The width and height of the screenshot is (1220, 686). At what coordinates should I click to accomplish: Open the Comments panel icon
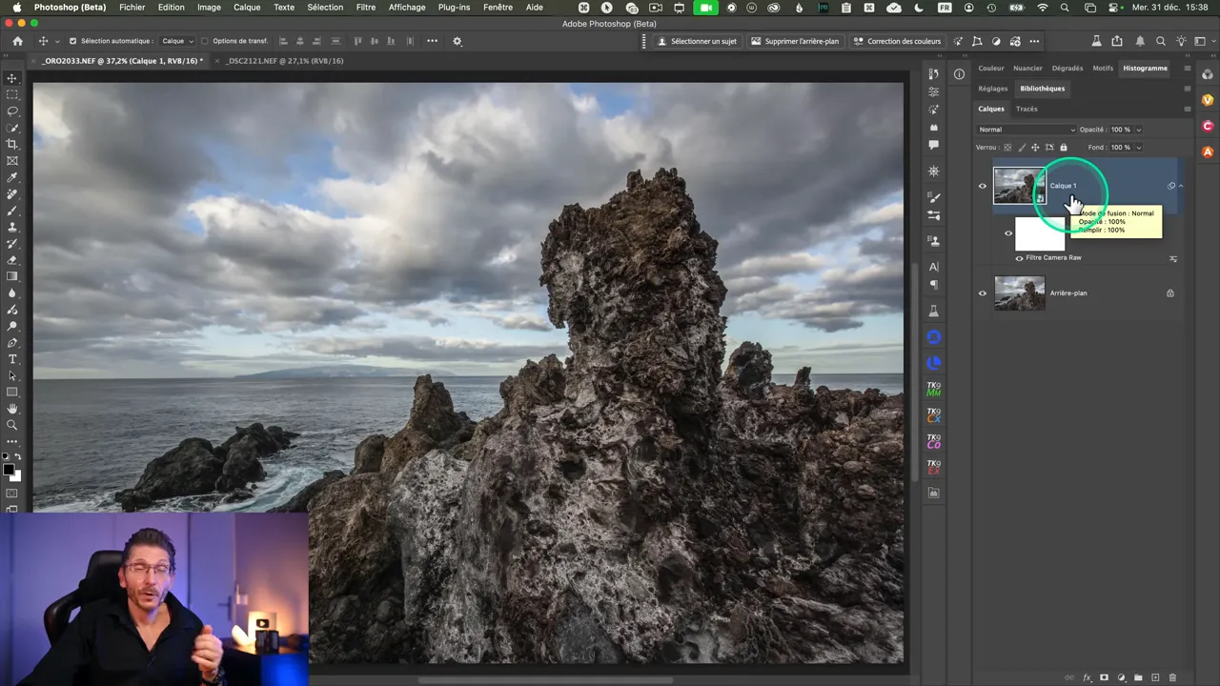933,145
